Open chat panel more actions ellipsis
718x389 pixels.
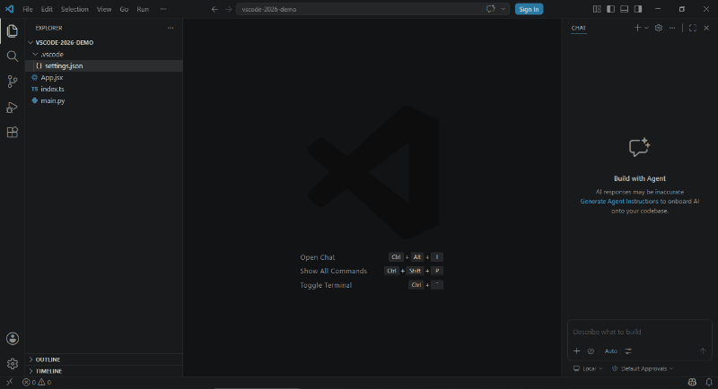point(671,28)
